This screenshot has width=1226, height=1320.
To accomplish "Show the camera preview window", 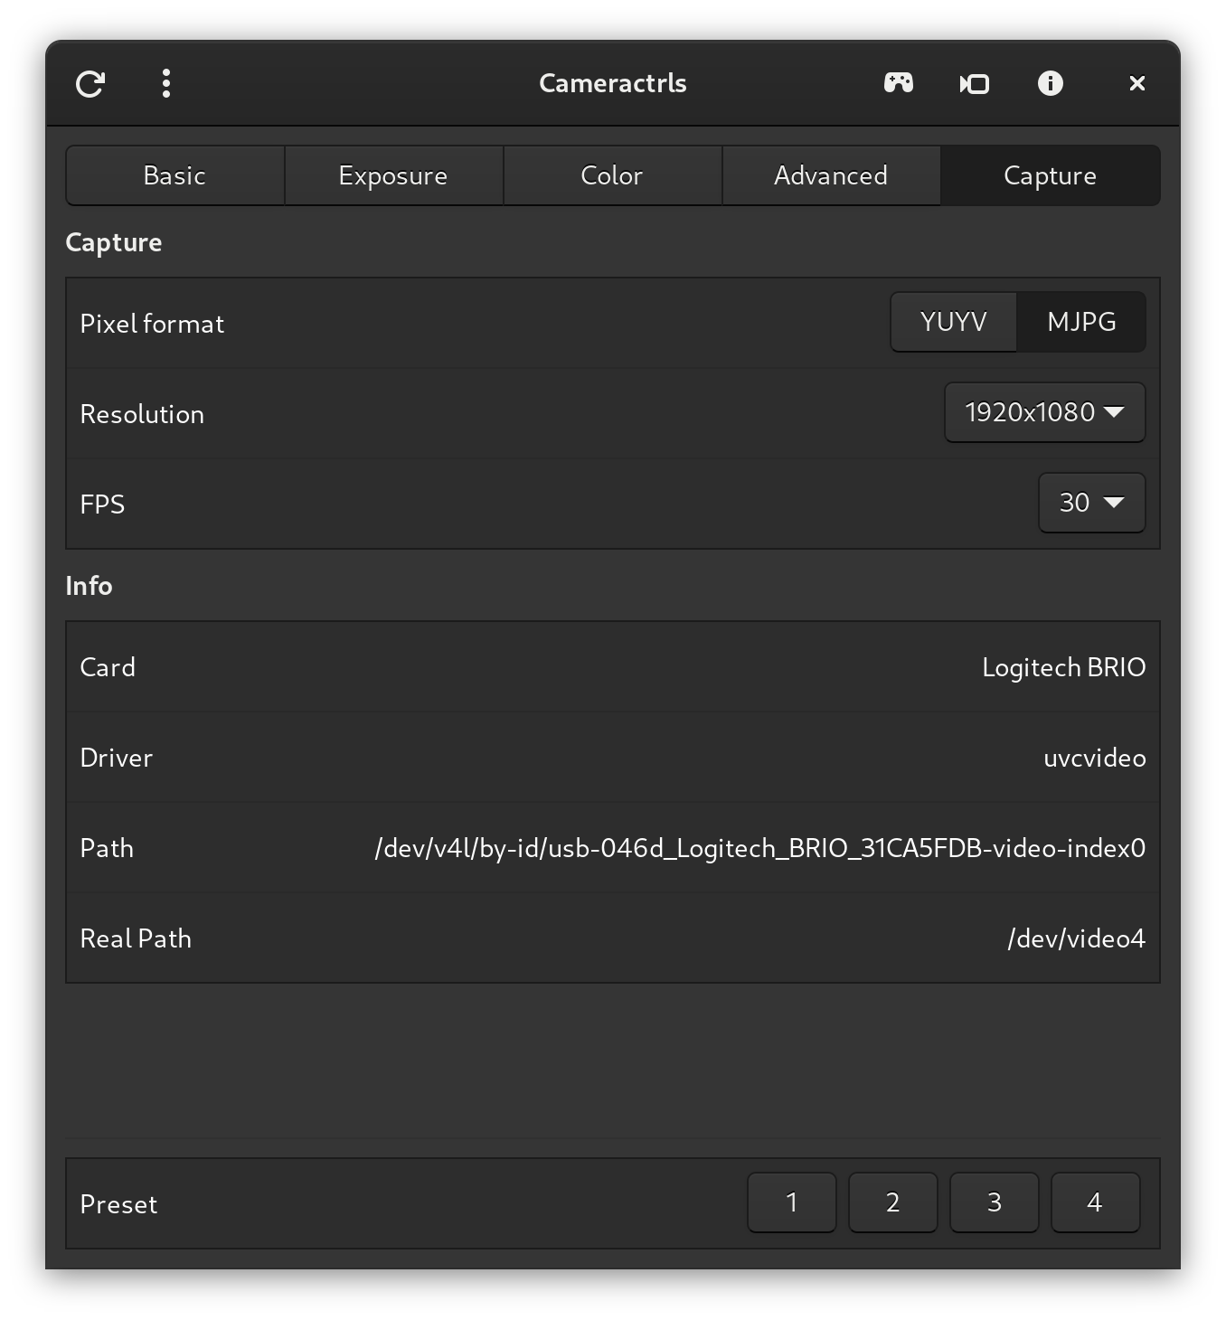I will [974, 84].
